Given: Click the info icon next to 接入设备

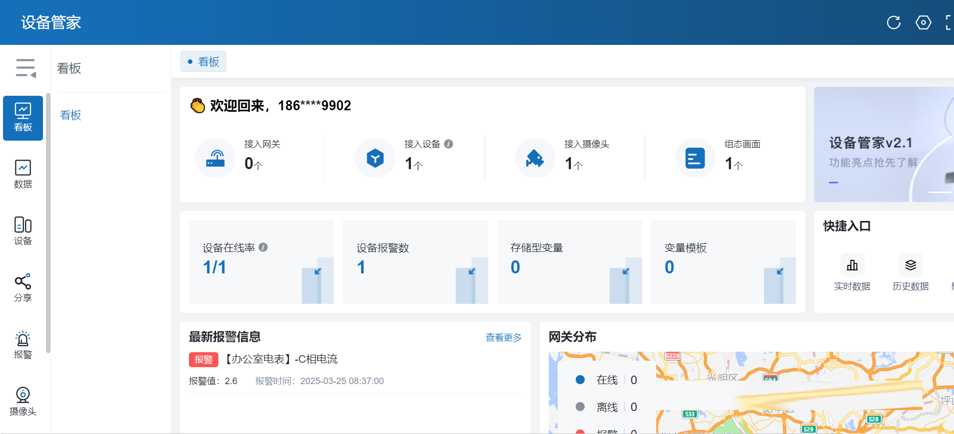Looking at the screenshot, I should point(449,144).
